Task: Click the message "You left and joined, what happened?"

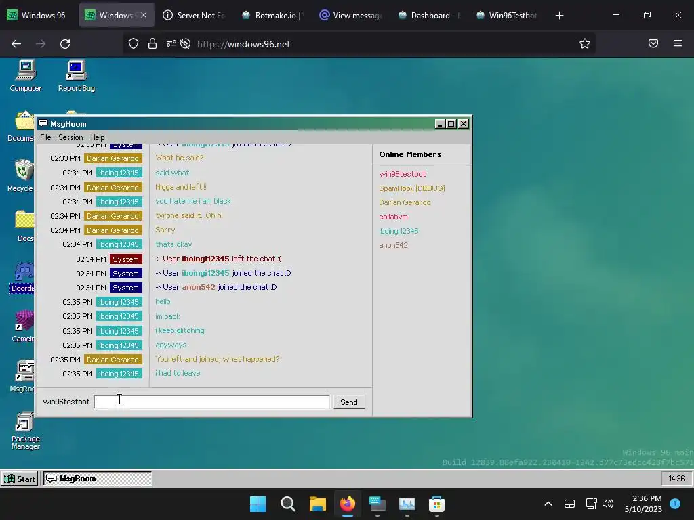Action: pos(218,359)
